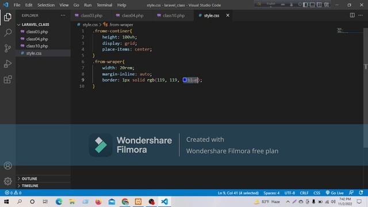The image size is (368, 207).
Task: Click the UTF-8 encoding selector
Action: (290, 193)
